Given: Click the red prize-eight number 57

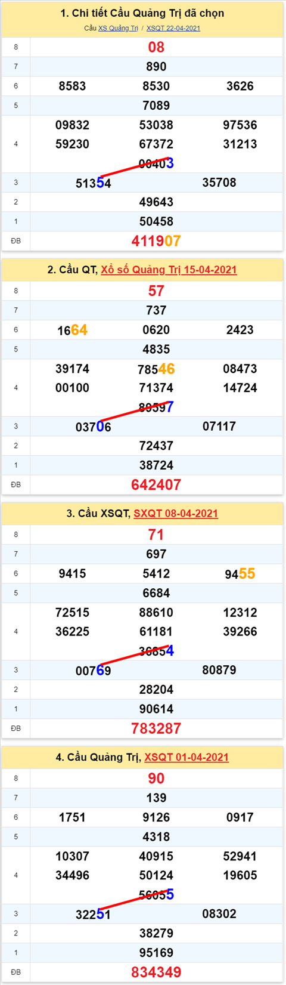Looking at the screenshot, I should 156,291.
